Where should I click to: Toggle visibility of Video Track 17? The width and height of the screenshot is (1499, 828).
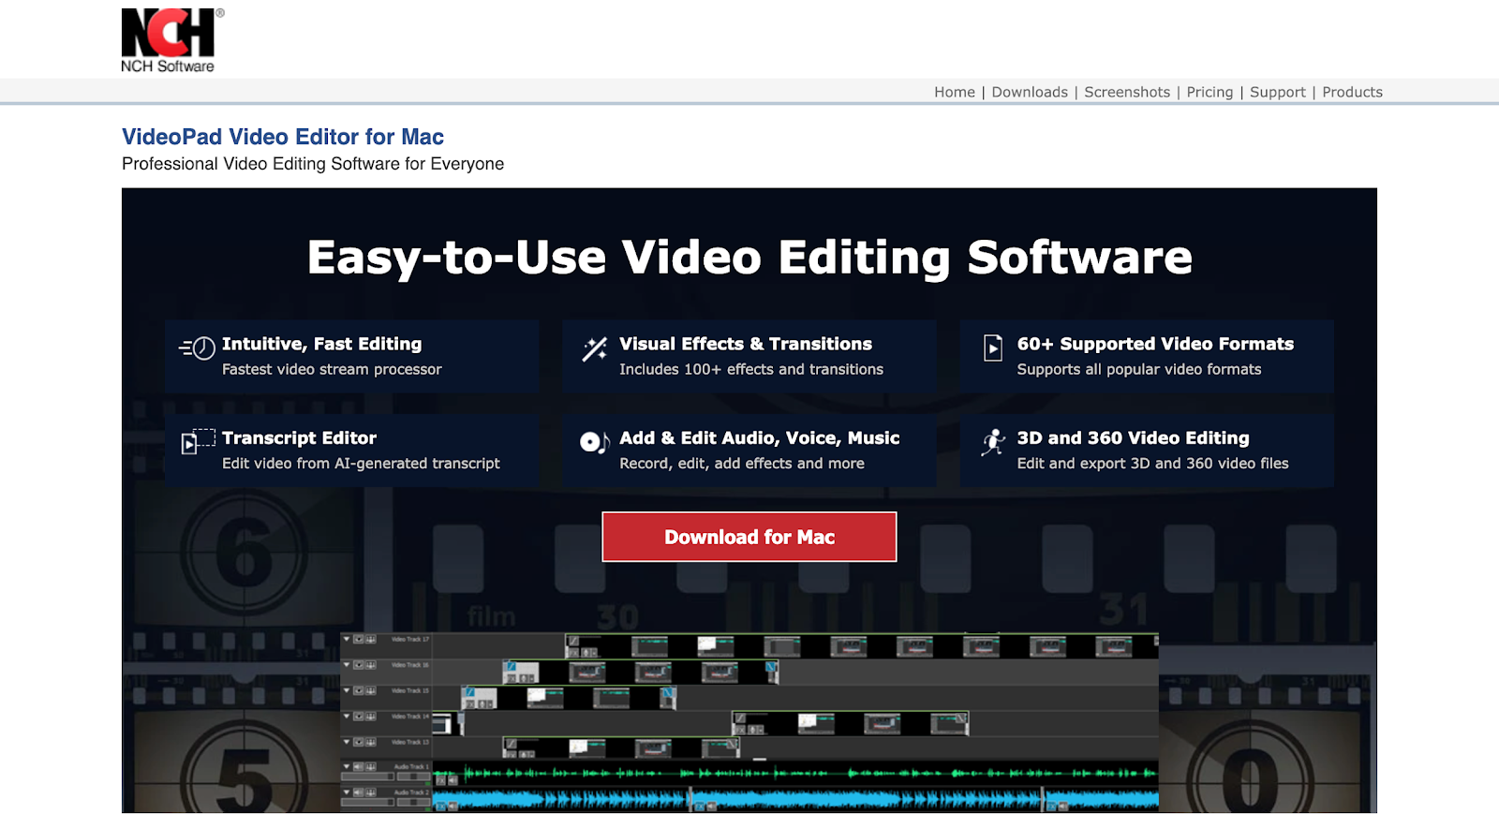(x=359, y=639)
